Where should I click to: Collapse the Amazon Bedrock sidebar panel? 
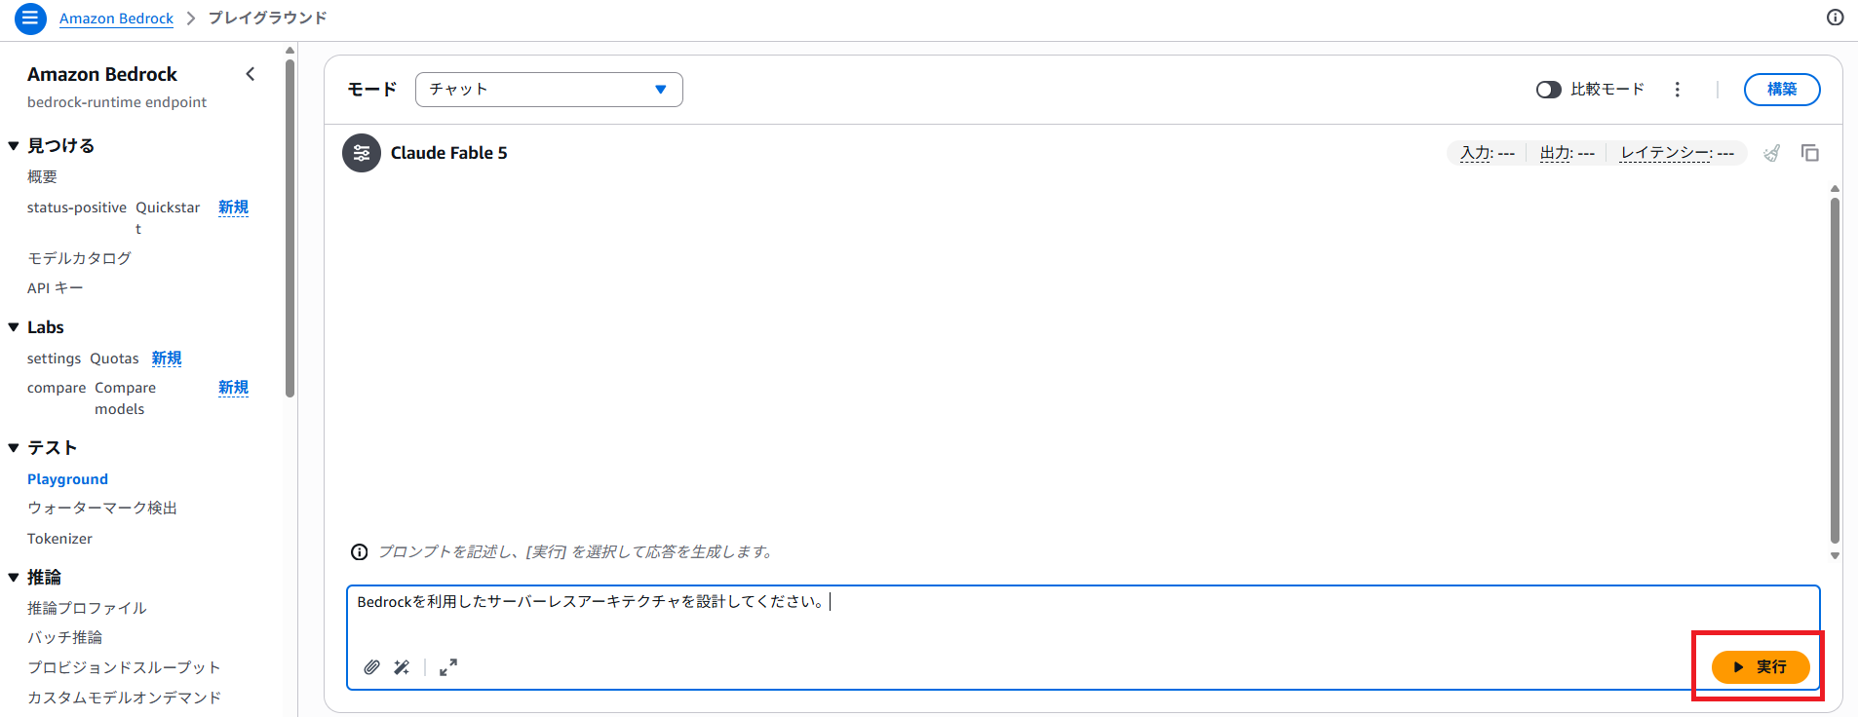(x=251, y=74)
